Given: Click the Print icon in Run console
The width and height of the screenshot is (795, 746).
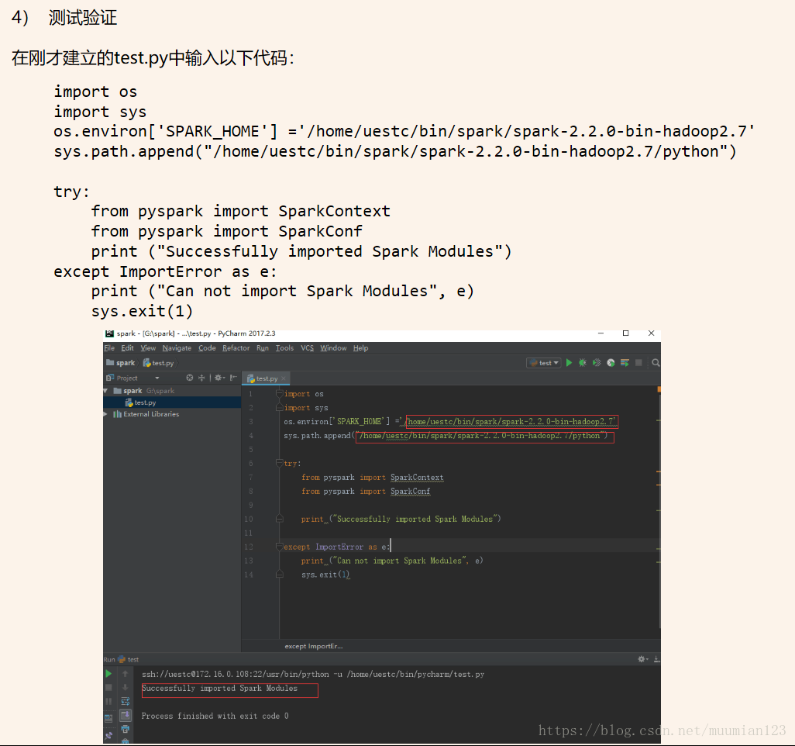Looking at the screenshot, I should point(126,729).
